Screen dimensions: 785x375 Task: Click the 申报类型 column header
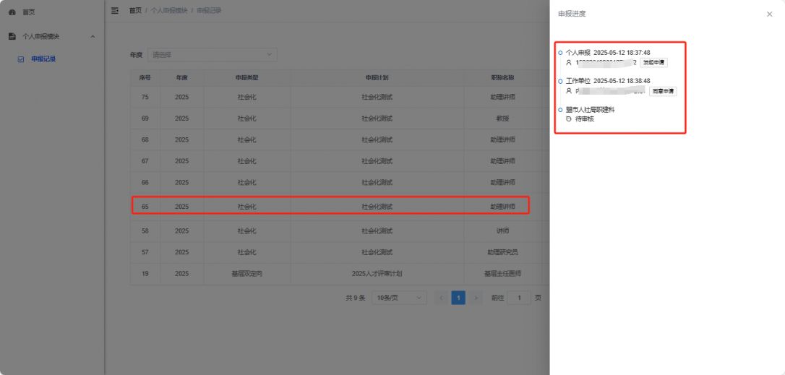pyautogui.click(x=246, y=78)
